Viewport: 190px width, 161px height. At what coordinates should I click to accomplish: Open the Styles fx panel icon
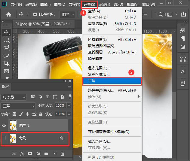[x=183, y=31]
